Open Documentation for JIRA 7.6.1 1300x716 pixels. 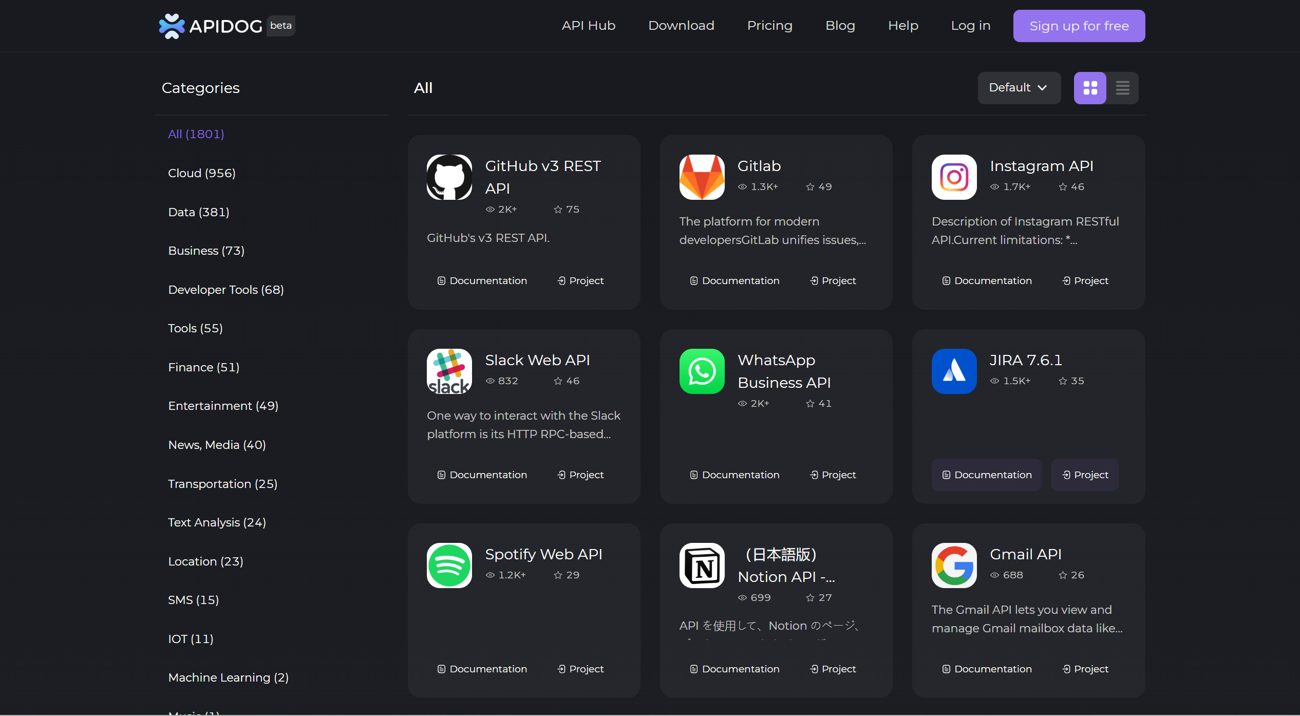[987, 475]
